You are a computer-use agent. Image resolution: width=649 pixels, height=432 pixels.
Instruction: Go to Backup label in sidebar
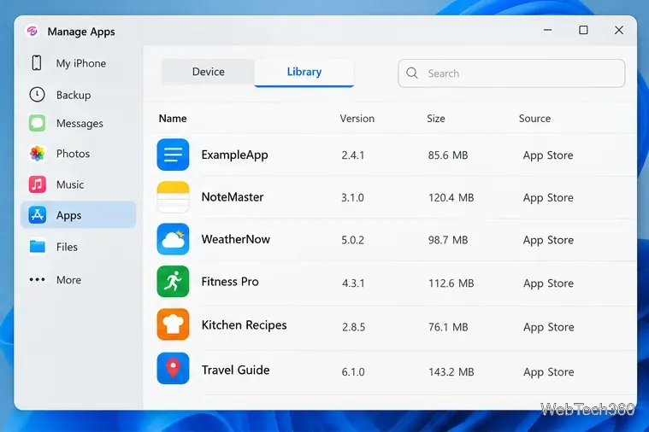74,95
